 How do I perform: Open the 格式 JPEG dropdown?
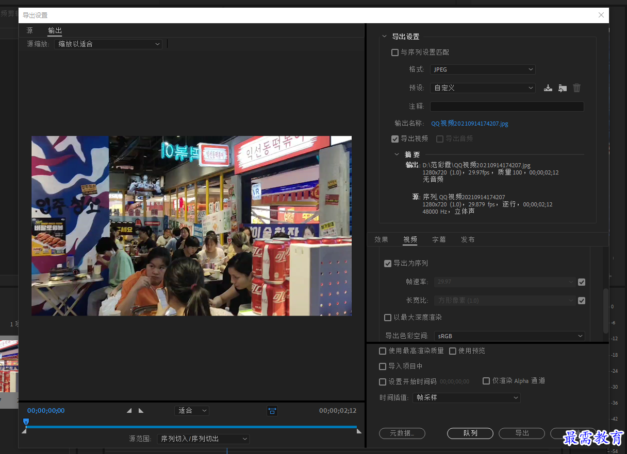point(483,69)
